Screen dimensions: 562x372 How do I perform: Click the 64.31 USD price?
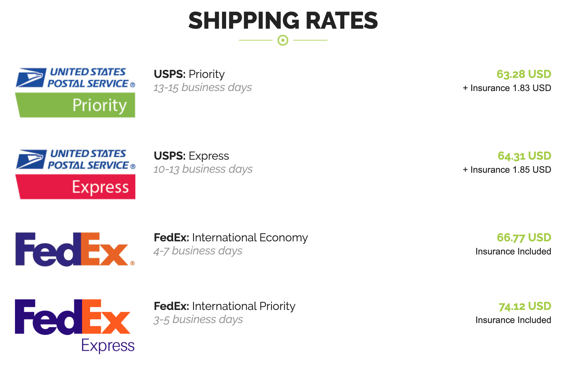click(x=524, y=156)
